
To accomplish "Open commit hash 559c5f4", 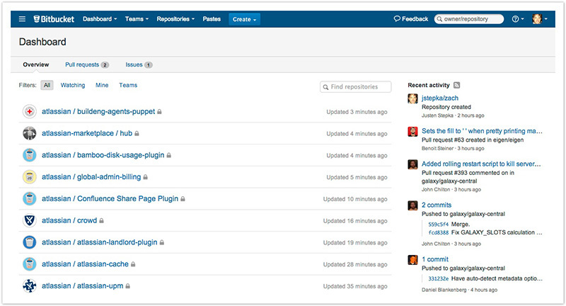I will pyautogui.click(x=438, y=225).
